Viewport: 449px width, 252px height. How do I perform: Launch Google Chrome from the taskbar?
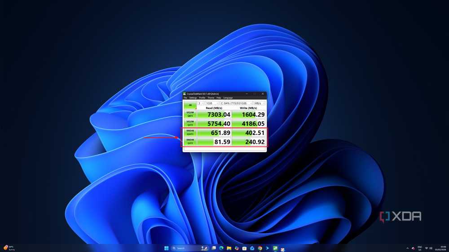point(260,248)
